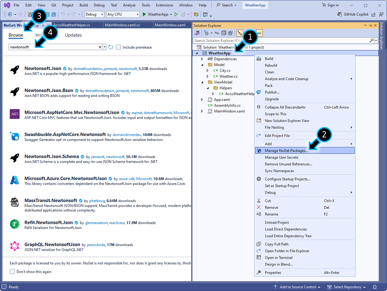Screen dimensions: 387x291
Task: Open the Solution Explorer search options dropdown
Action: pyautogui.click(x=376, y=40)
